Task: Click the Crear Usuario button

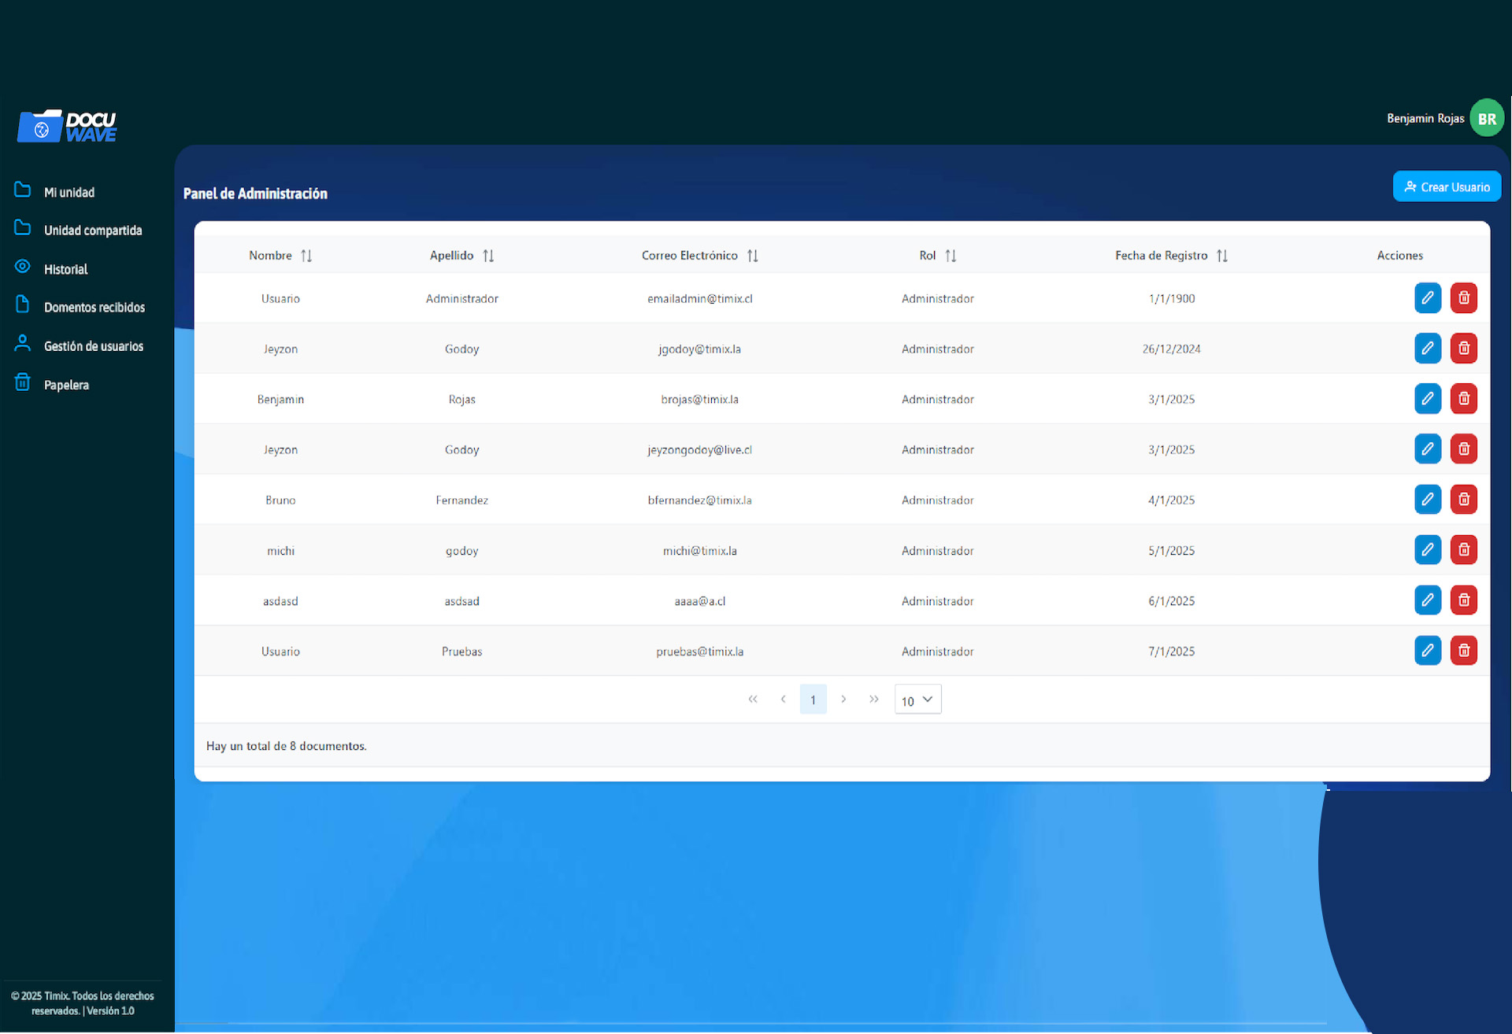Action: 1447,187
